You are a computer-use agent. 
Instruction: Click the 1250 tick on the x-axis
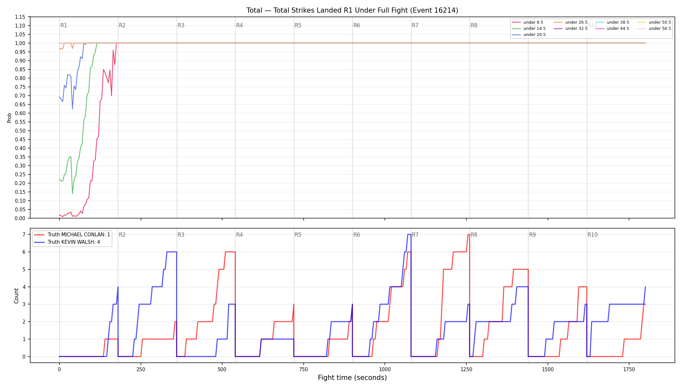pos(466,369)
